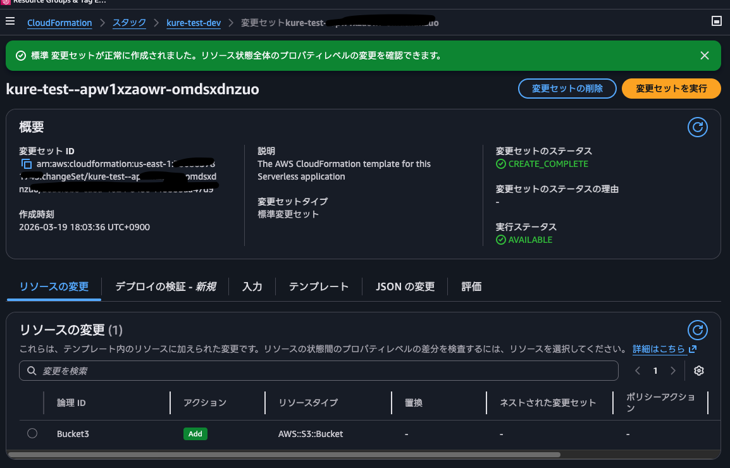Click the 置換 column header
The height and width of the screenshot is (468, 730).
[x=414, y=403]
